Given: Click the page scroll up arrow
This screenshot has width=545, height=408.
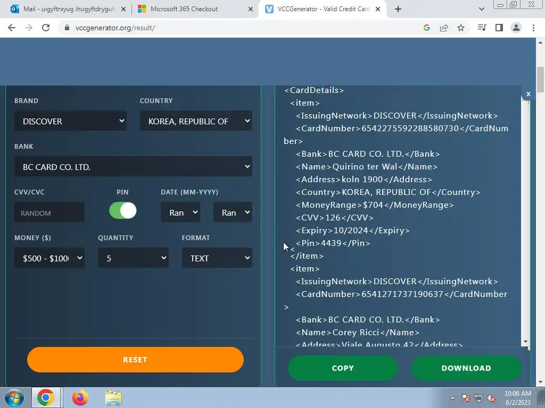Looking at the screenshot, I should tap(541, 42).
